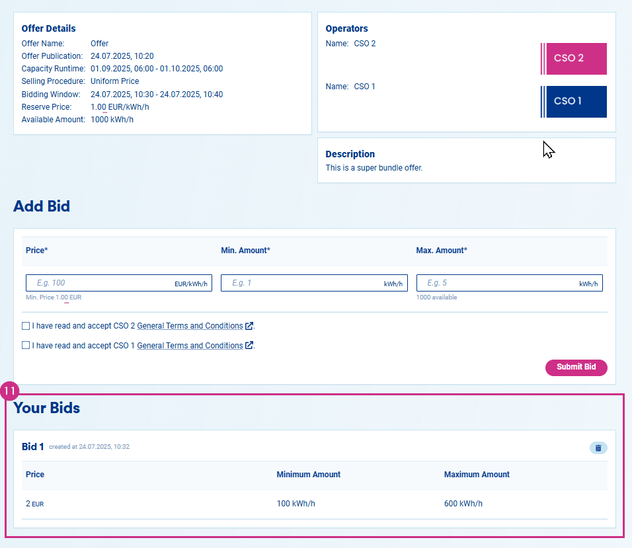Open CSO 2 General Terms and Conditions link
This screenshot has width=632, height=548.
click(190, 326)
